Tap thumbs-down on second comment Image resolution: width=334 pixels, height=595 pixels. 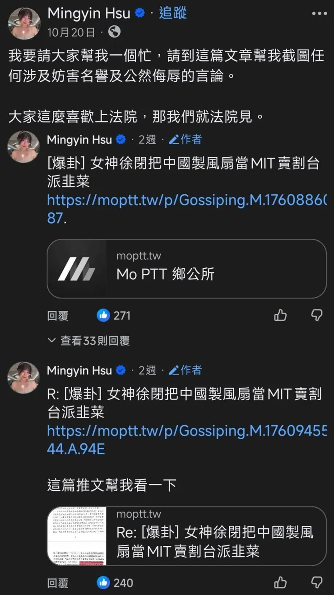pyautogui.click(x=317, y=582)
